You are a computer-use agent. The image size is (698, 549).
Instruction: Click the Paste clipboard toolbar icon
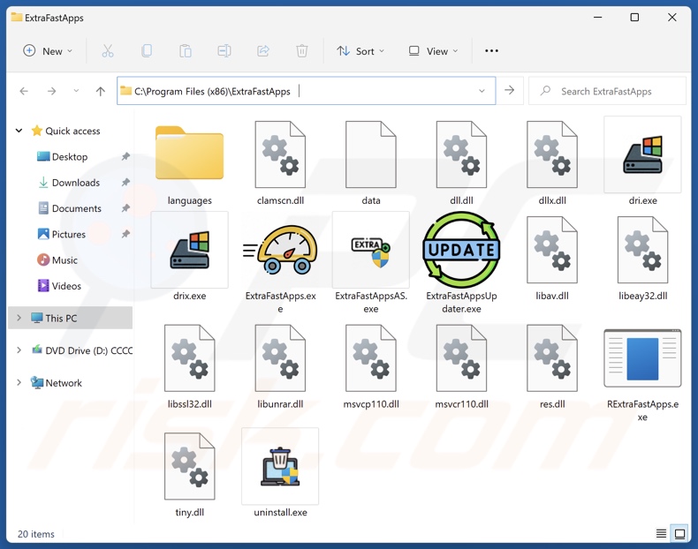click(186, 51)
